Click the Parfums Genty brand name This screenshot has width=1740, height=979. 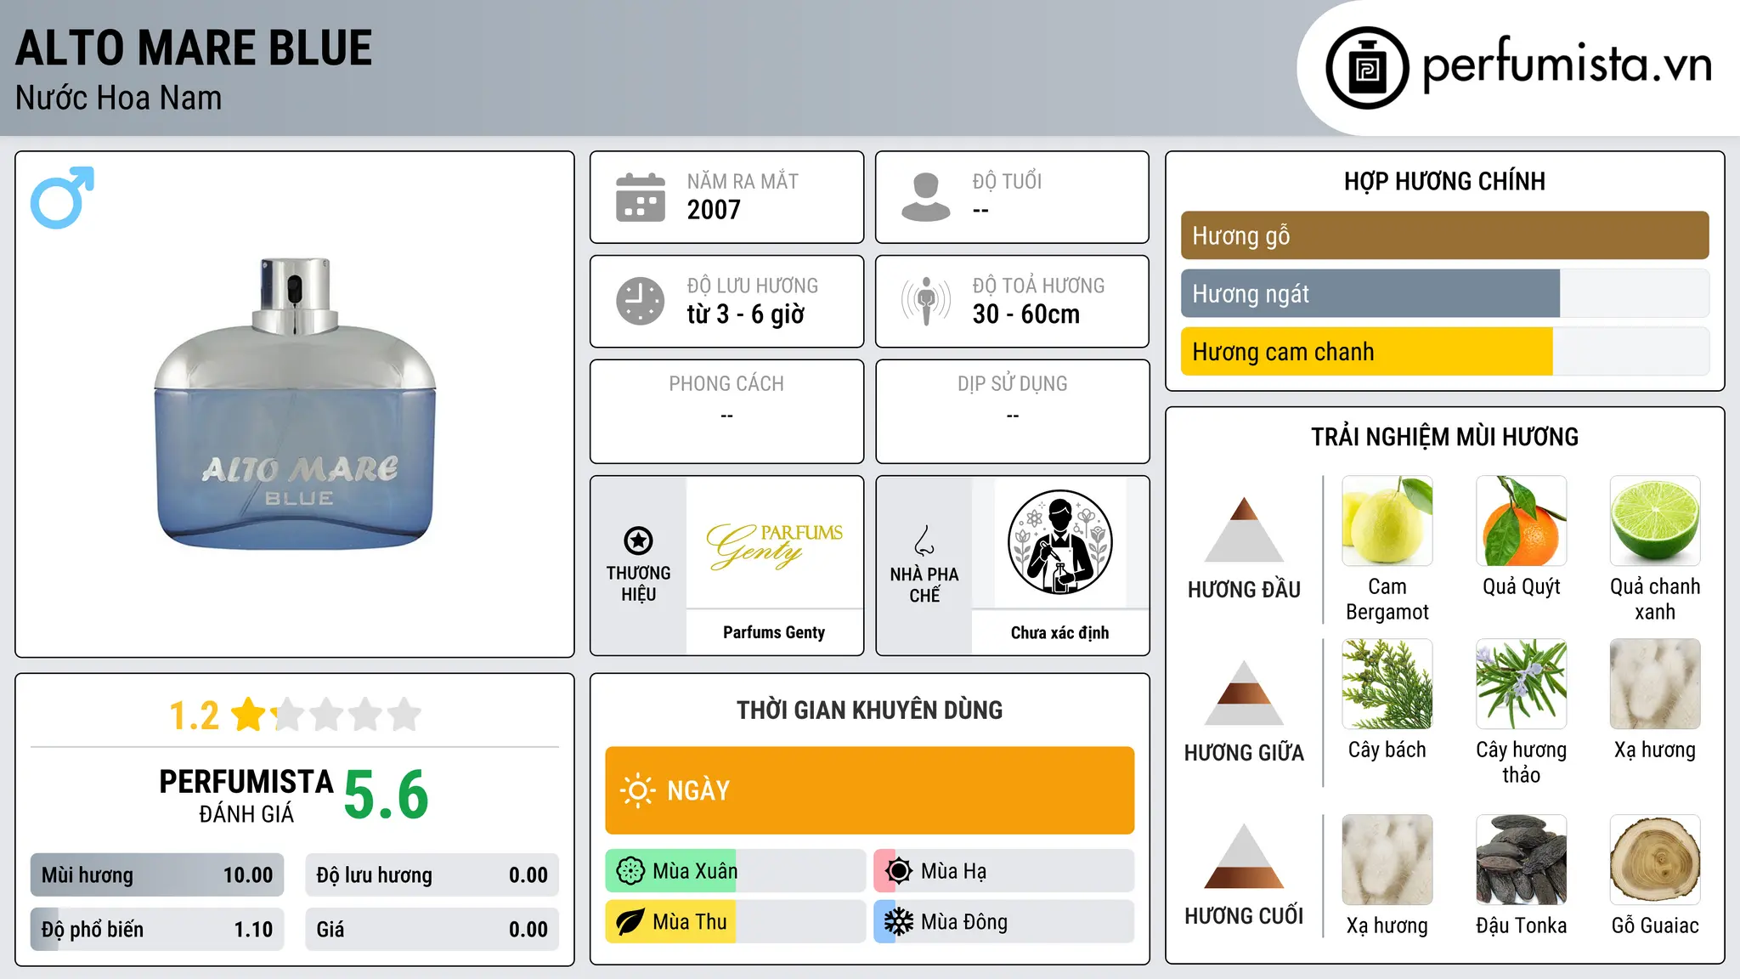point(774,632)
